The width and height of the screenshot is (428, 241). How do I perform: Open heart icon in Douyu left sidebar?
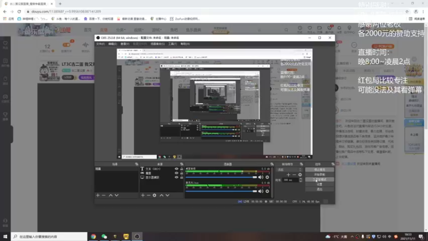coord(5,43)
